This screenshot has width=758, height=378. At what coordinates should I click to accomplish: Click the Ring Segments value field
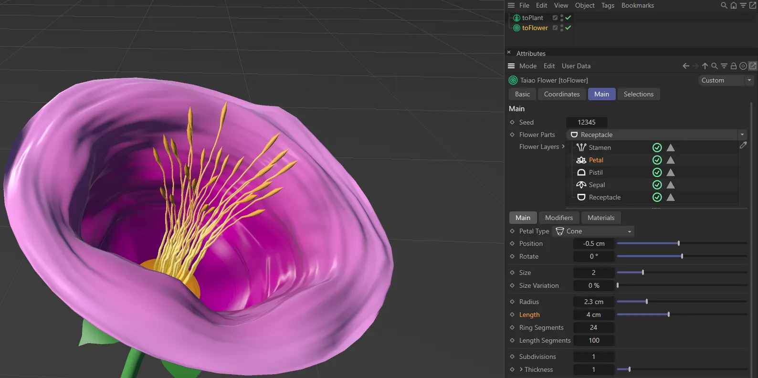coord(594,327)
